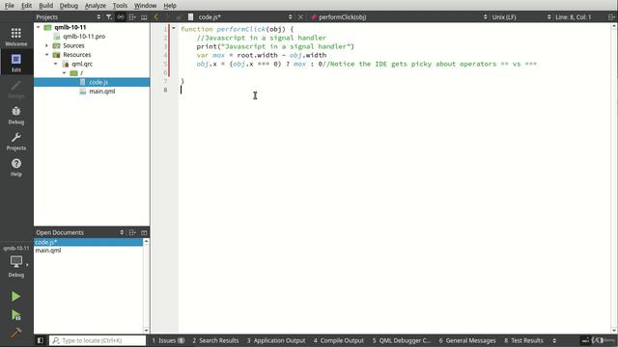Viewport: 618px width, 347px height.
Task: Show the Application Output pane
Action: pyautogui.click(x=276, y=340)
